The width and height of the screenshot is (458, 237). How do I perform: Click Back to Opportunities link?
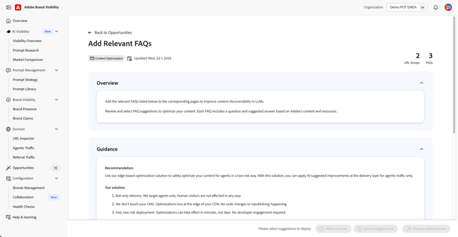pyautogui.click(x=113, y=33)
